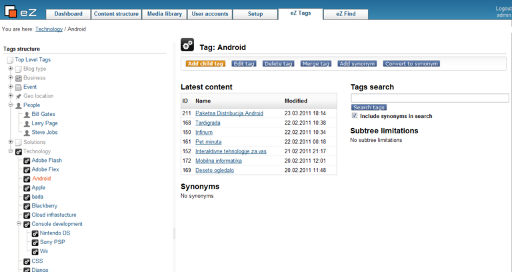
Task: Select the eZ Tags tab
Action: (301, 14)
